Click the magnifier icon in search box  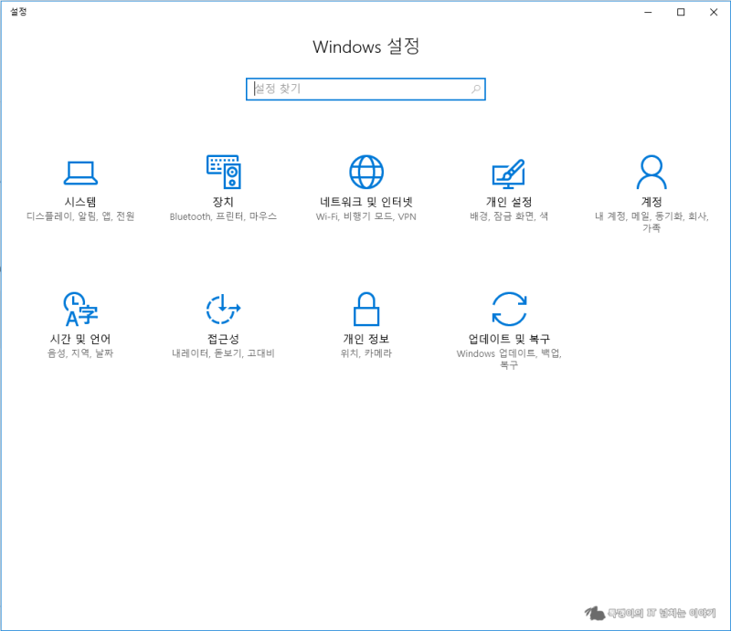tap(475, 89)
